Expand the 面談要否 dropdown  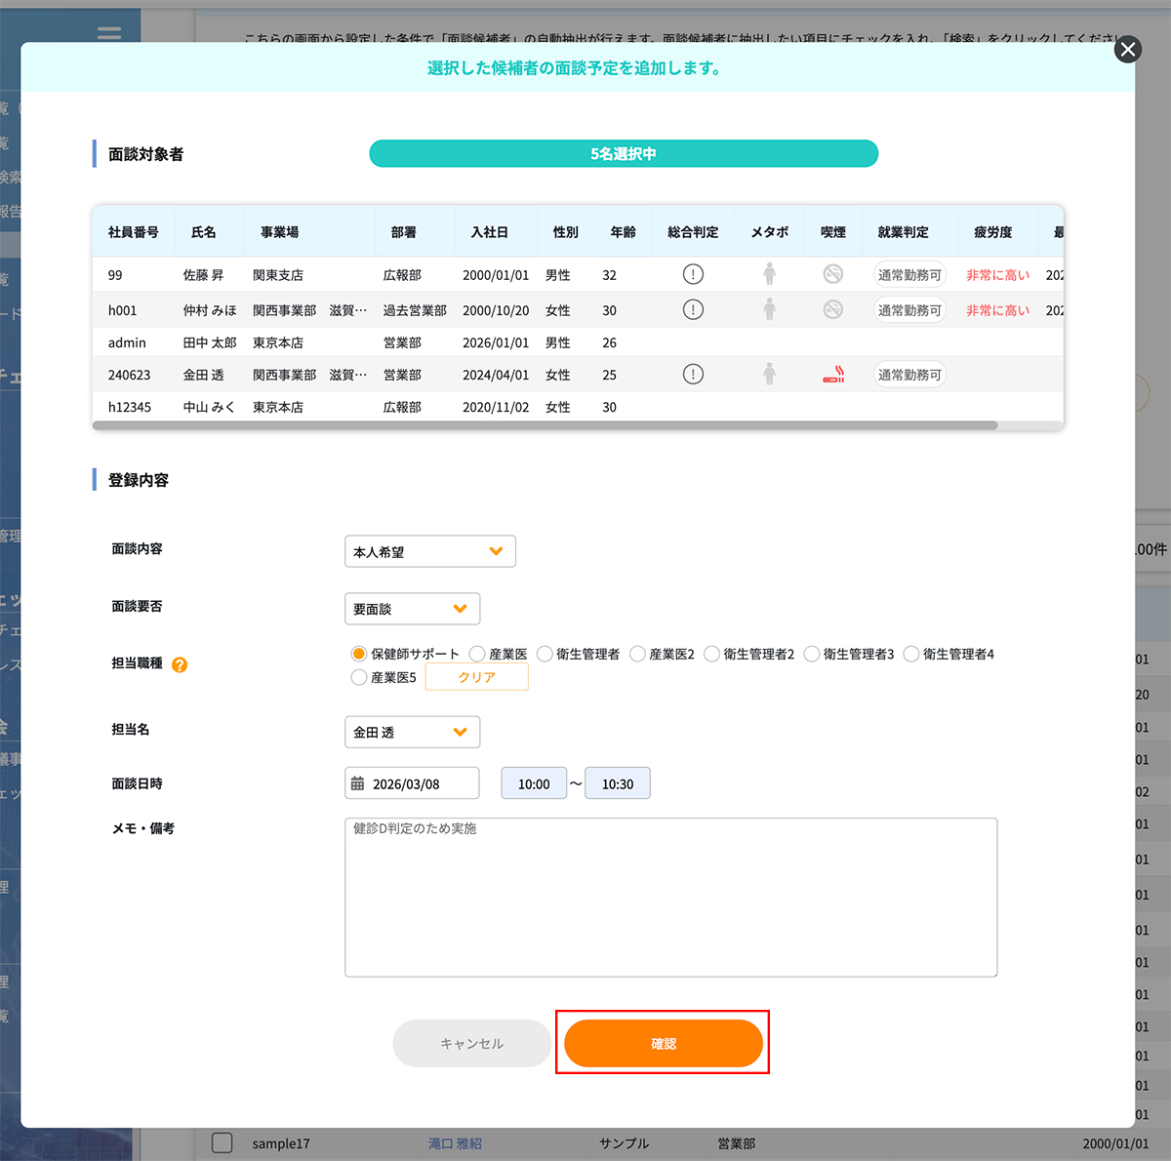pyautogui.click(x=412, y=609)
